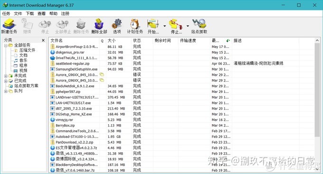
Task: Open 计划任务 scheduler clock icon
Action: pos(135,26)
